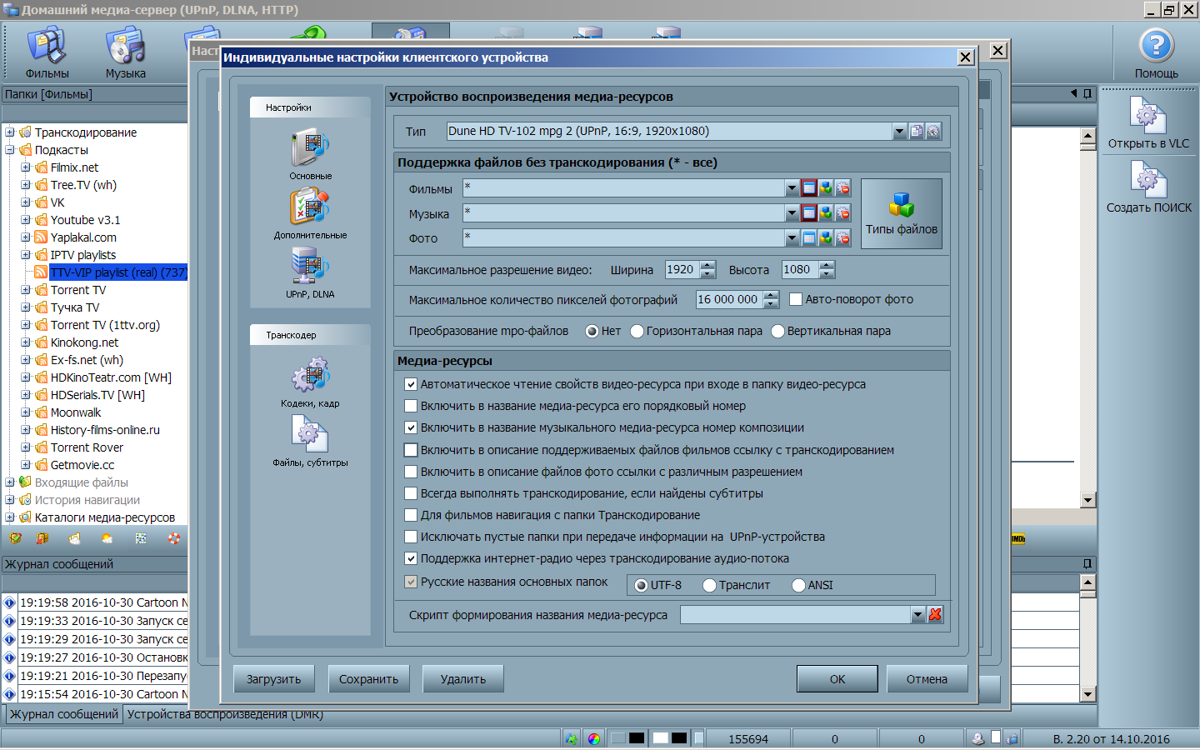Clear the script field with red X icon
Screen dimensions: 1200x750
point(935,615)
